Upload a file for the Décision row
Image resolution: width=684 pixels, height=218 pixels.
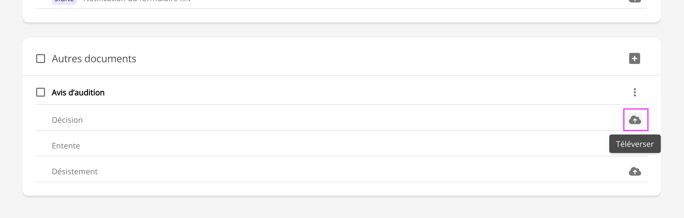point(635,120)
